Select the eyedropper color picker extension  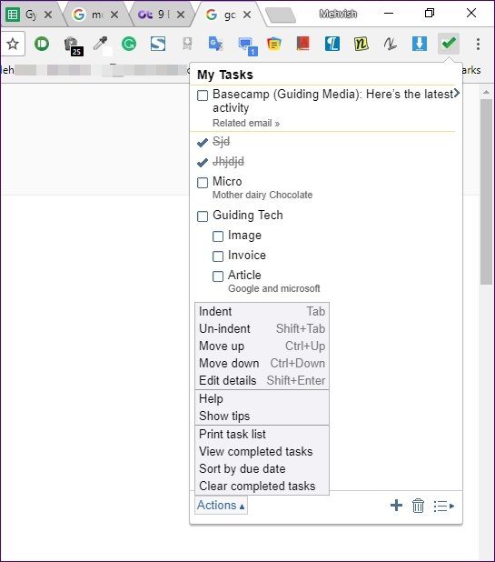click(102, 44)
